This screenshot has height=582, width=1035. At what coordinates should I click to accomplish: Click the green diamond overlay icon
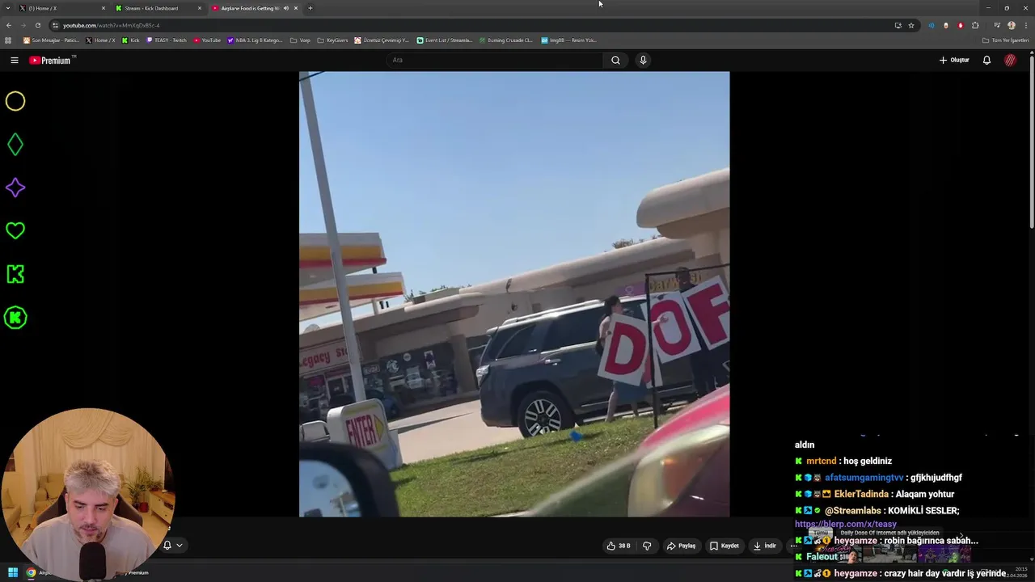click(15, 145)
